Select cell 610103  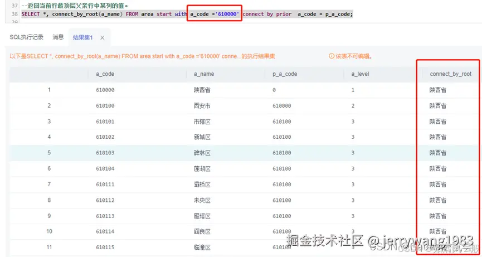(x=105, y=153)
